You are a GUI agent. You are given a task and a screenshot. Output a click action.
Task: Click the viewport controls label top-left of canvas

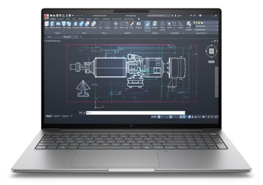(x=52, y=41)
